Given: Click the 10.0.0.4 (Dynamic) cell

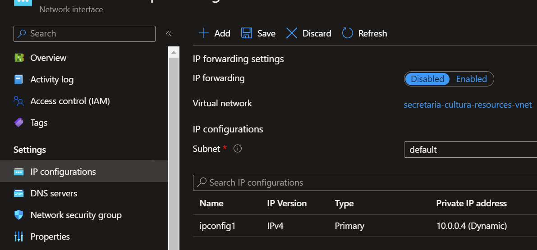Looking at the screenshot, I should point(472,226).
